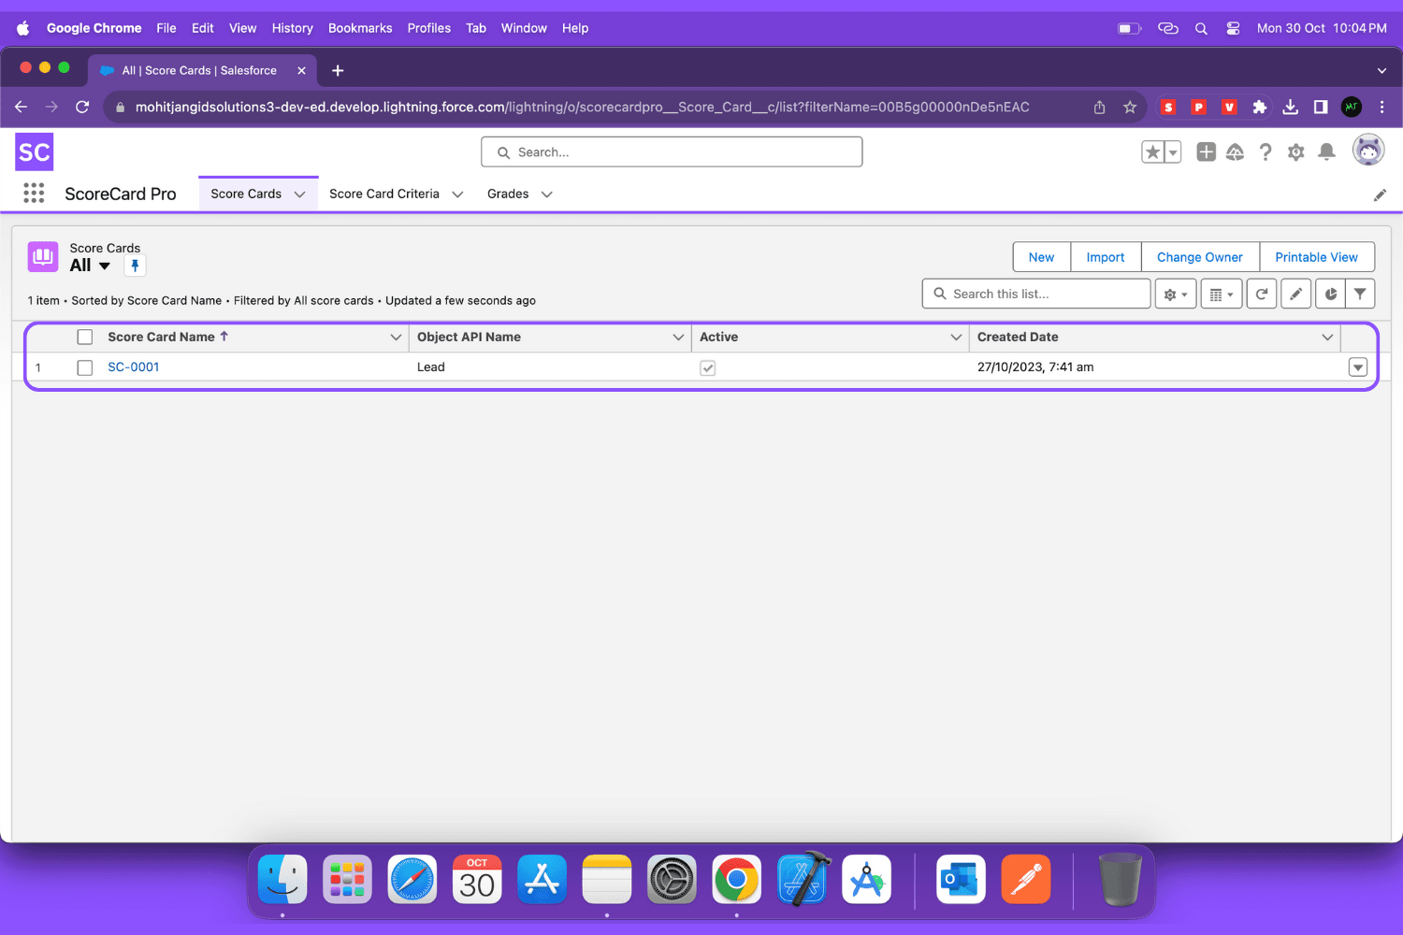
Task: Open the Salesforce Trailhead guidance icon
Action: (1236, 152)
